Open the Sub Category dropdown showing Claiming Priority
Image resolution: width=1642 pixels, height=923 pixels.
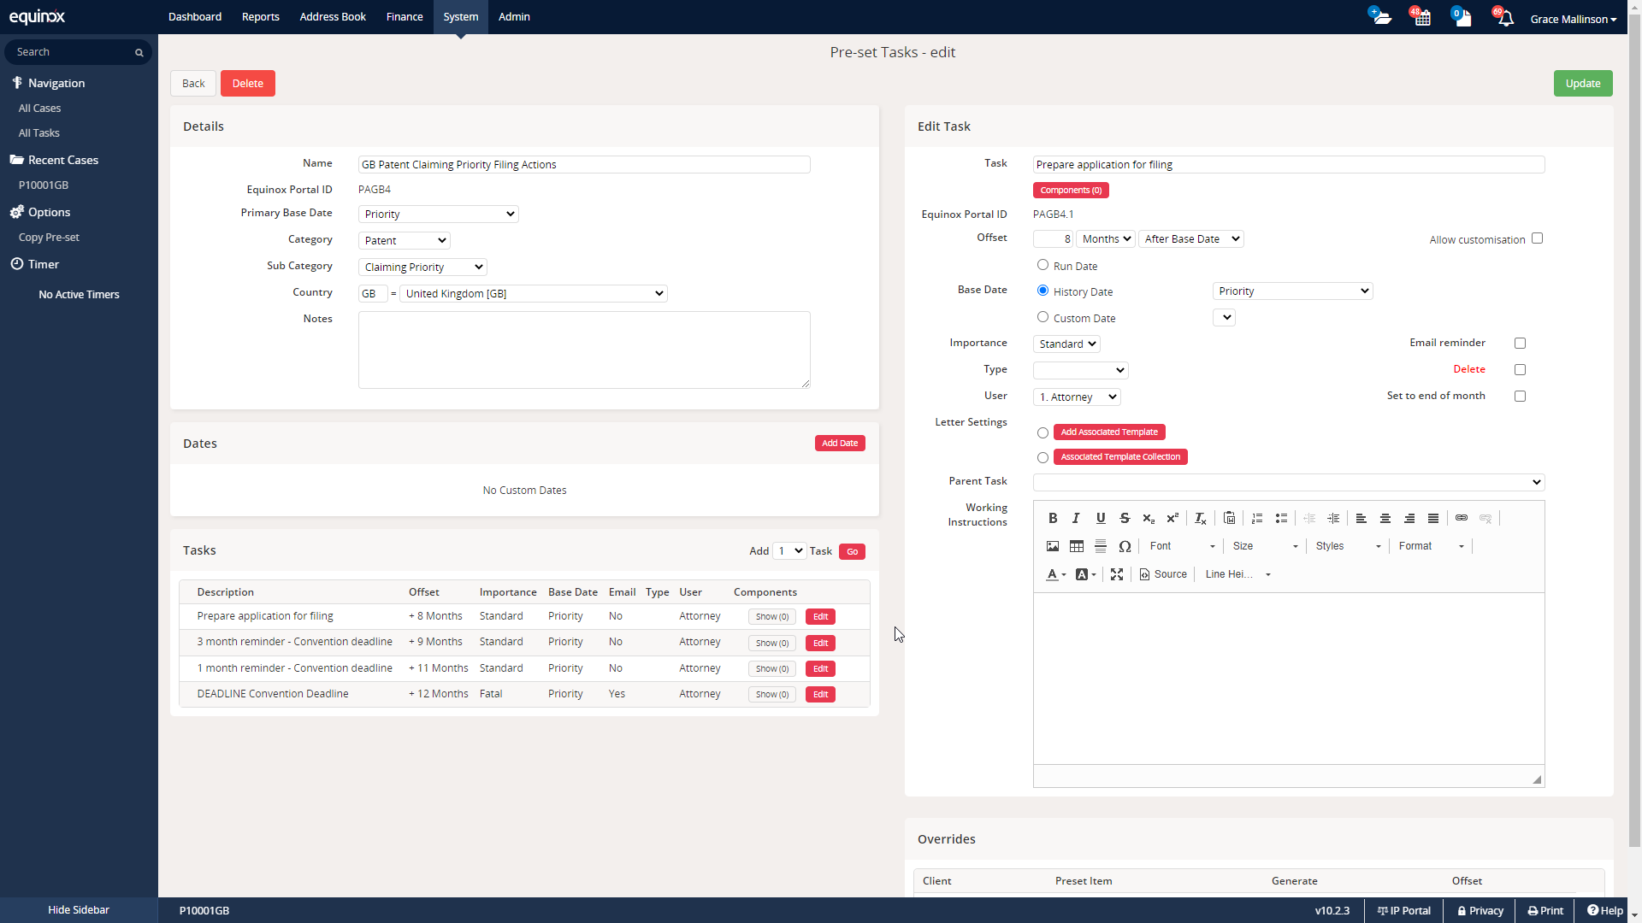pyautogui.click(x=422, y=267)
